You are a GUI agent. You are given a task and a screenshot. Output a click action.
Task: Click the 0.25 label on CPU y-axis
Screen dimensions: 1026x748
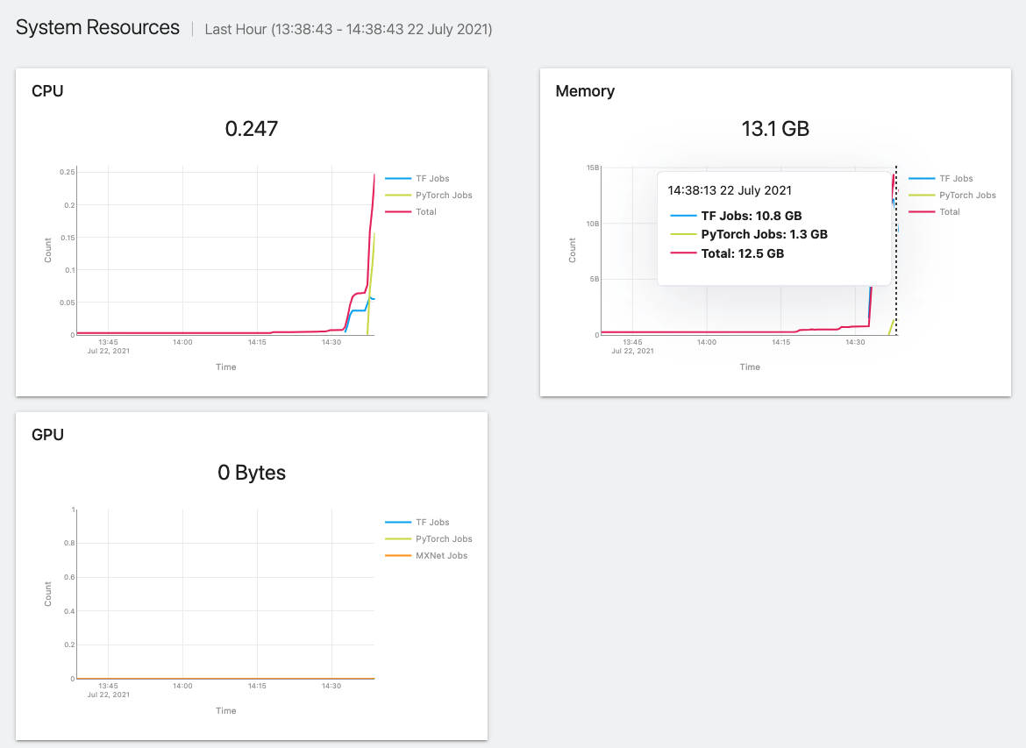[x=67, y=172]
